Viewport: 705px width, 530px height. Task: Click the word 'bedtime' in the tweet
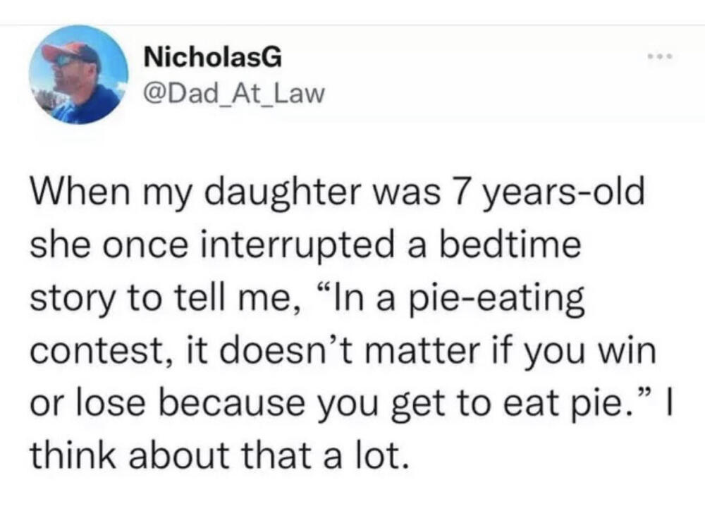[x=510, y=245]
